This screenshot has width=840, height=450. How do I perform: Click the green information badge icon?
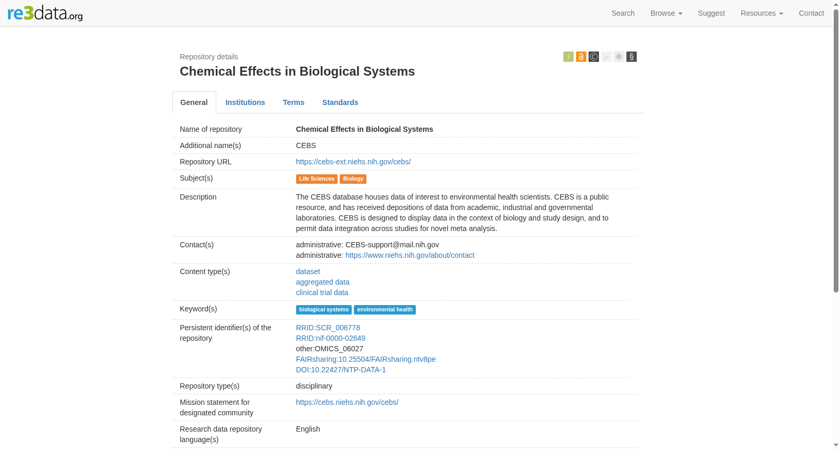568,57
